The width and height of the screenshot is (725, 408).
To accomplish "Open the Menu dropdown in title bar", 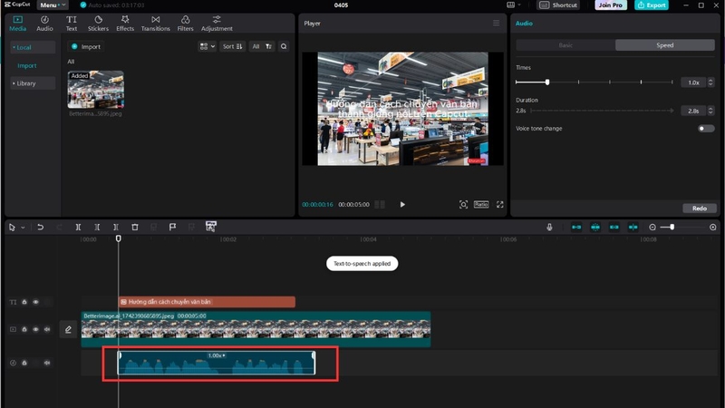I will [x=52, y=5].
